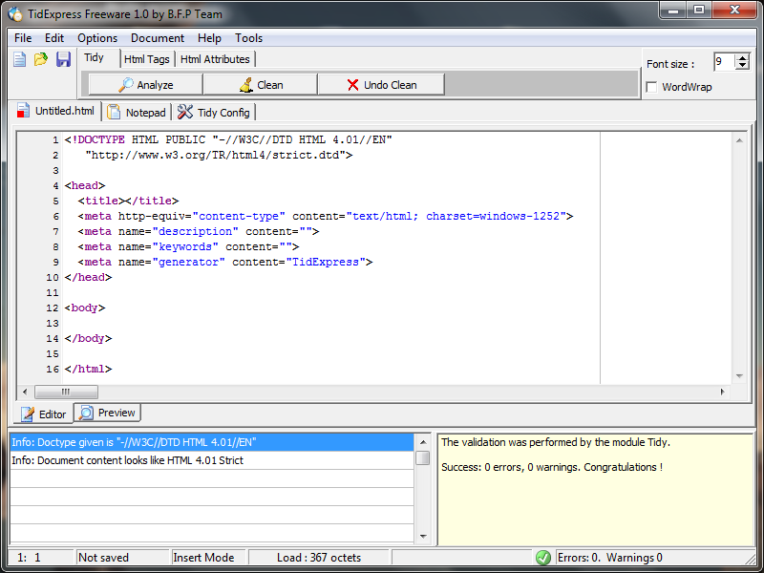Open the Tidy Config tab

pyautogui.click(x=213, y=112)
